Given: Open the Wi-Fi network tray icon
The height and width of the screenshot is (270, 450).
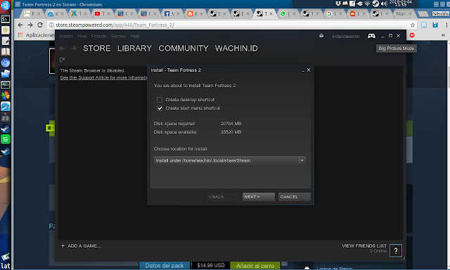Looking at the screenshot, I should (x=368, y=4).
